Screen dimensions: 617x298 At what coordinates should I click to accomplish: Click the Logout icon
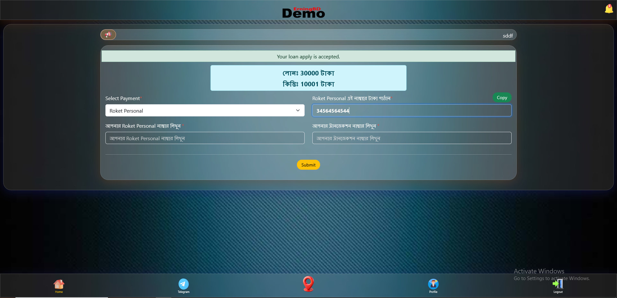pyautogui.click(x=558, y=284)
